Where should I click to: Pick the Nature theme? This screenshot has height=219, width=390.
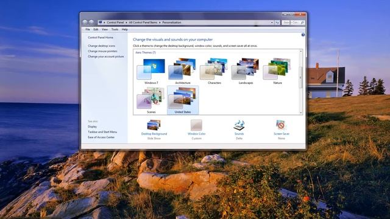coord(277,71)
